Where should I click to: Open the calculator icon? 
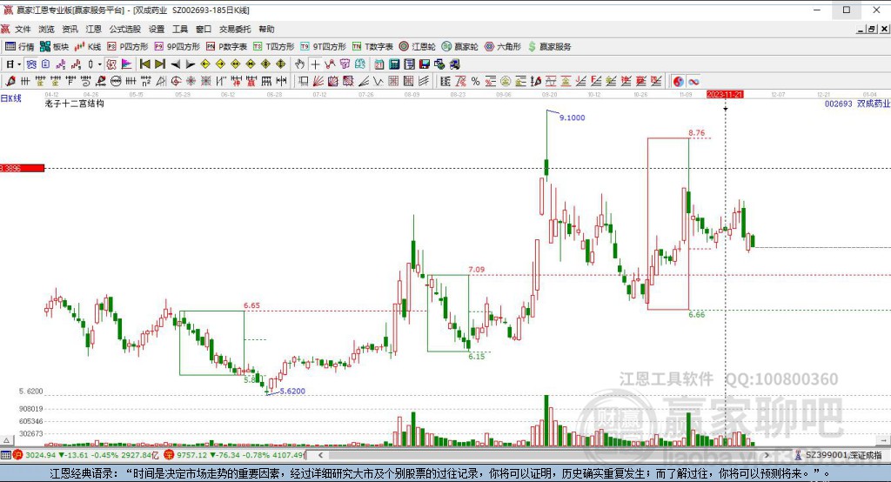point(394,64)
